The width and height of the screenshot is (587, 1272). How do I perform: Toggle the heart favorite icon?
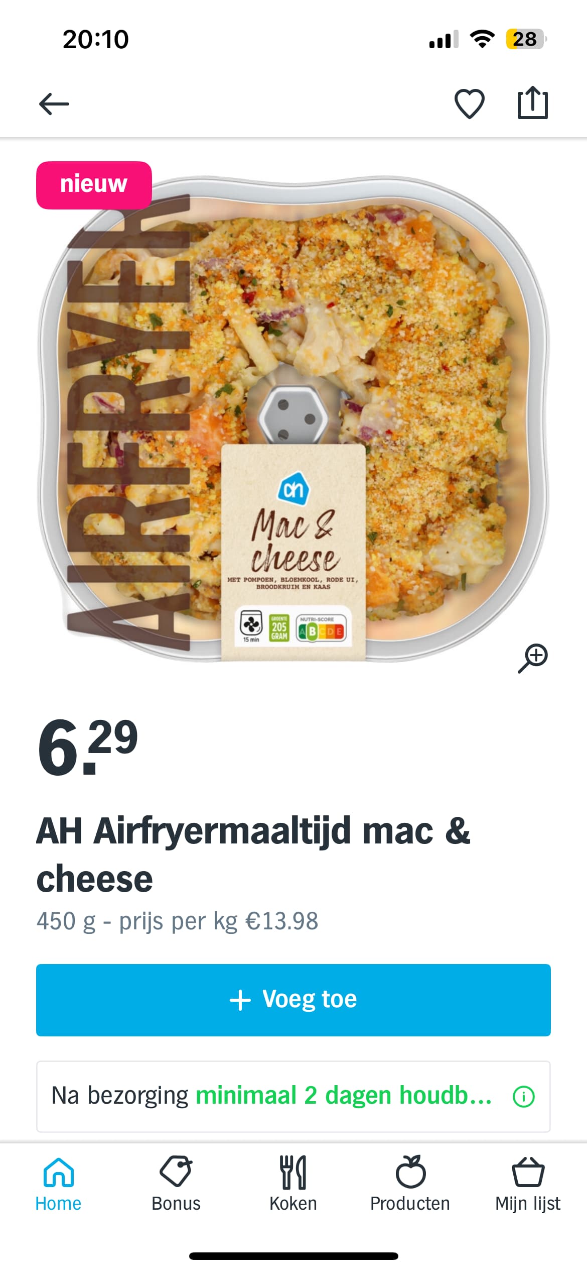[469, 103]
